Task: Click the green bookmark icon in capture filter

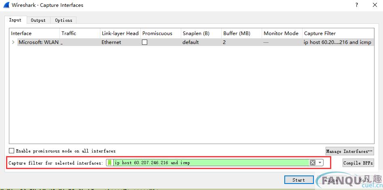Action: tap(110, 163)
